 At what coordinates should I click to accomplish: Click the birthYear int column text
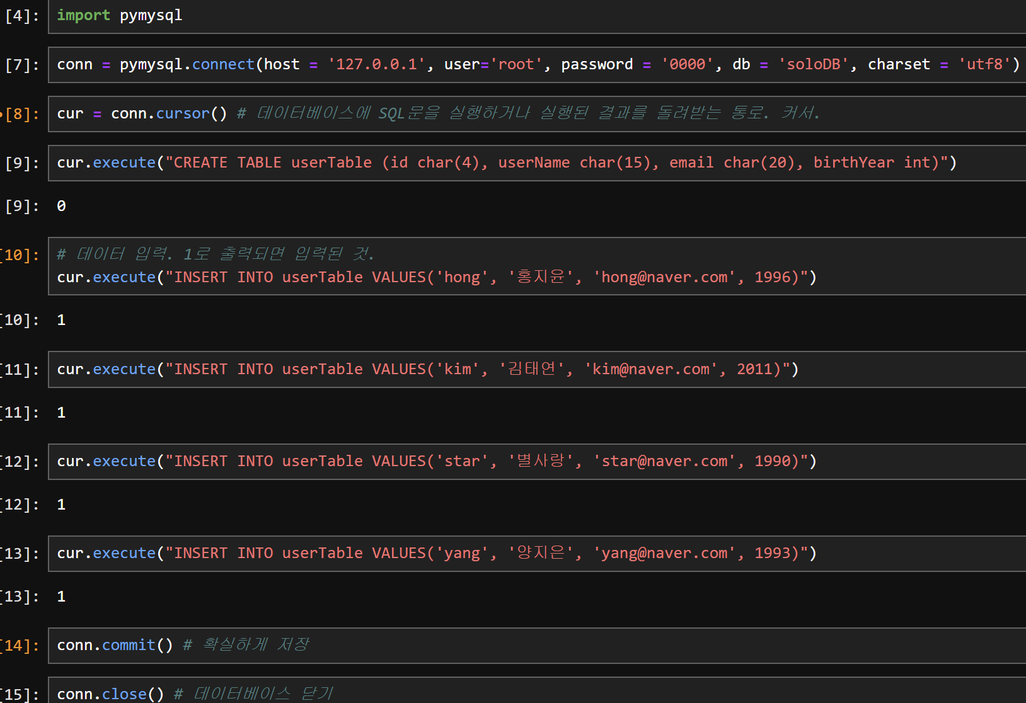point(872,163)
